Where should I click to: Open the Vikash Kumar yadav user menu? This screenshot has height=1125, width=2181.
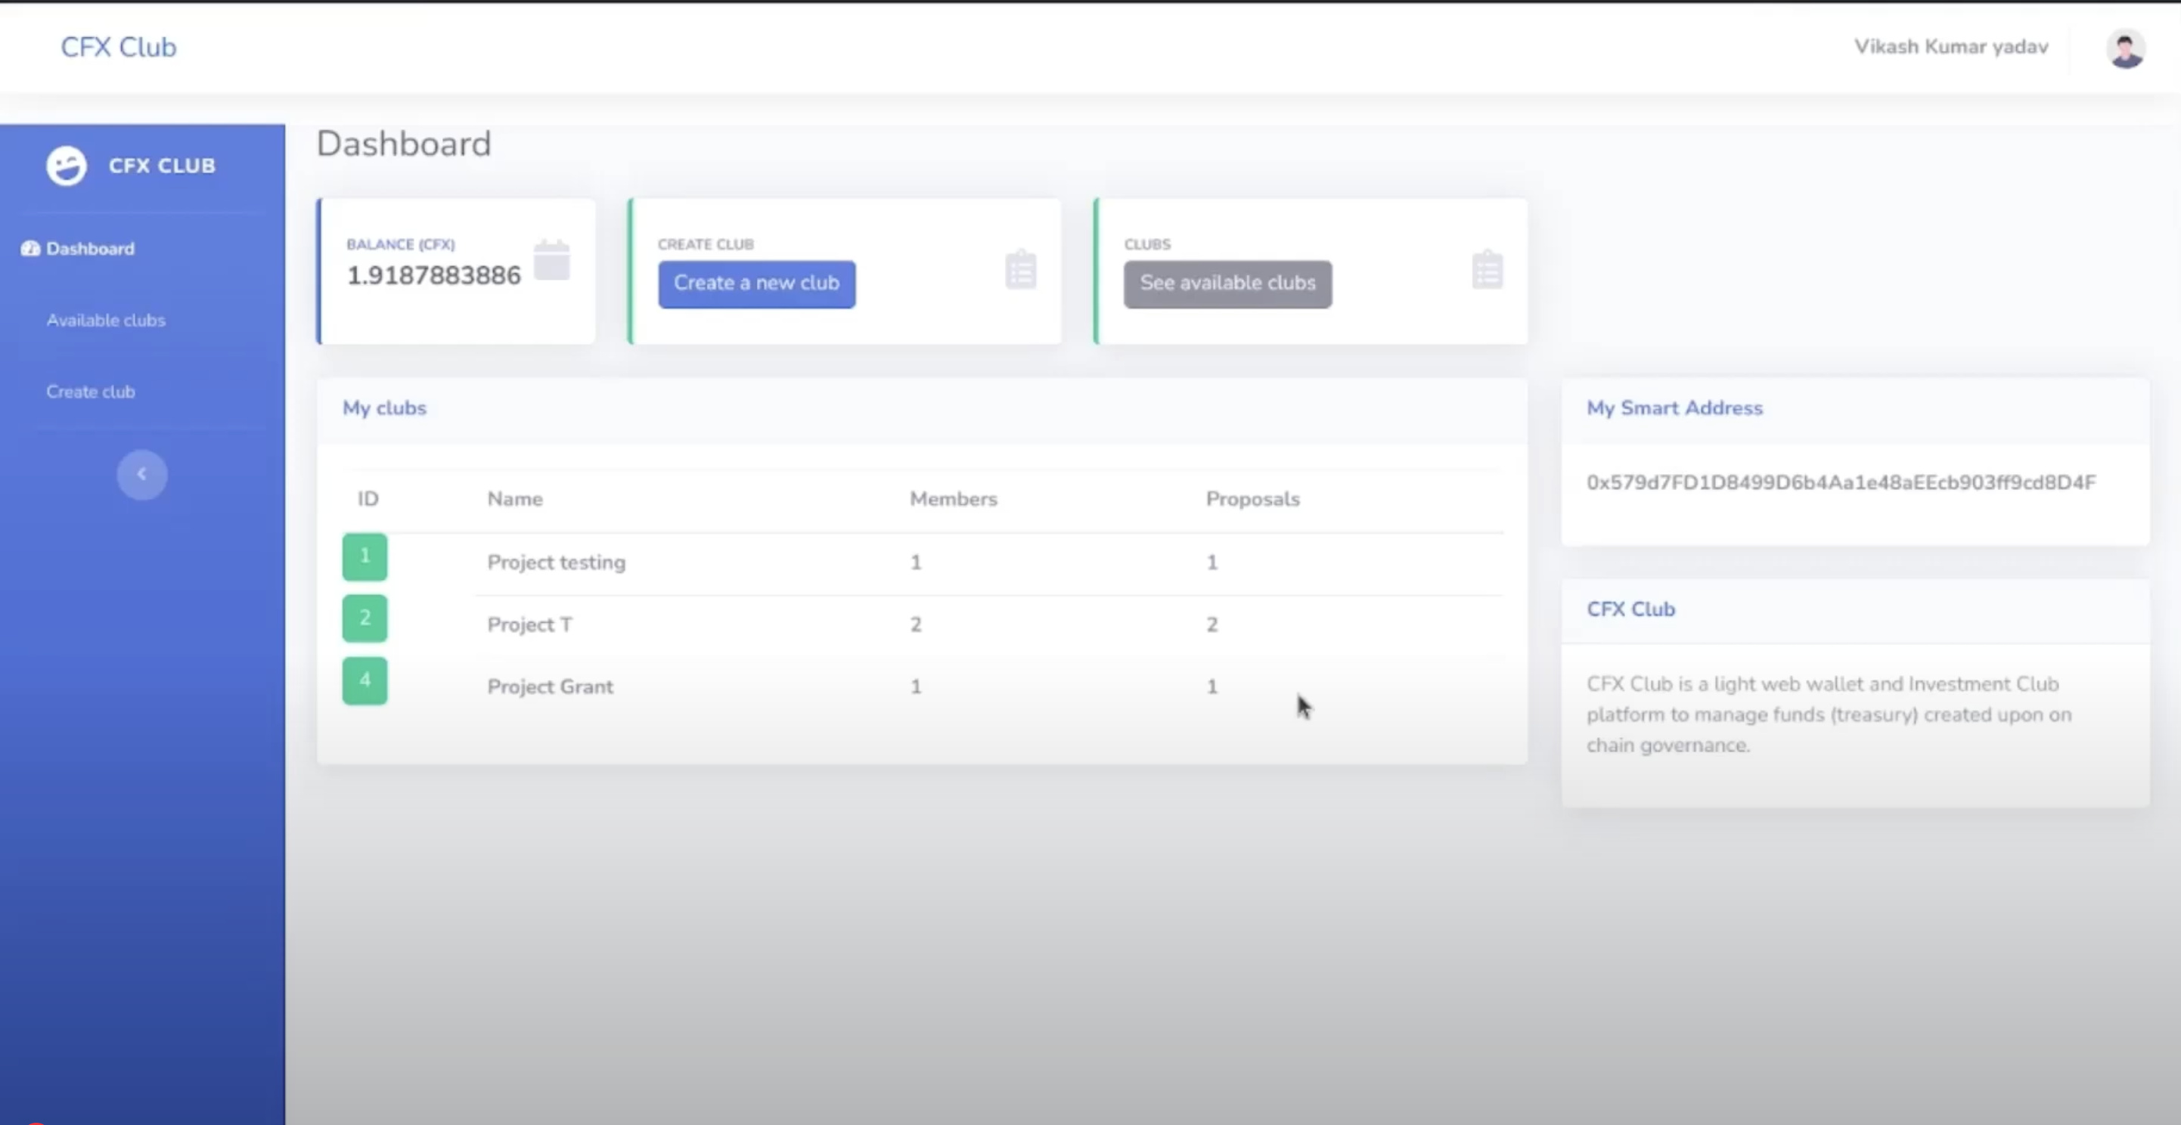[x=1952, y=47]
